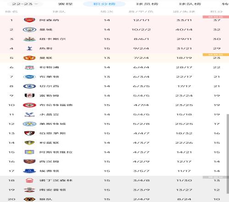
Task: Open team 阿森纳 name link
Action: click(49, 20)
